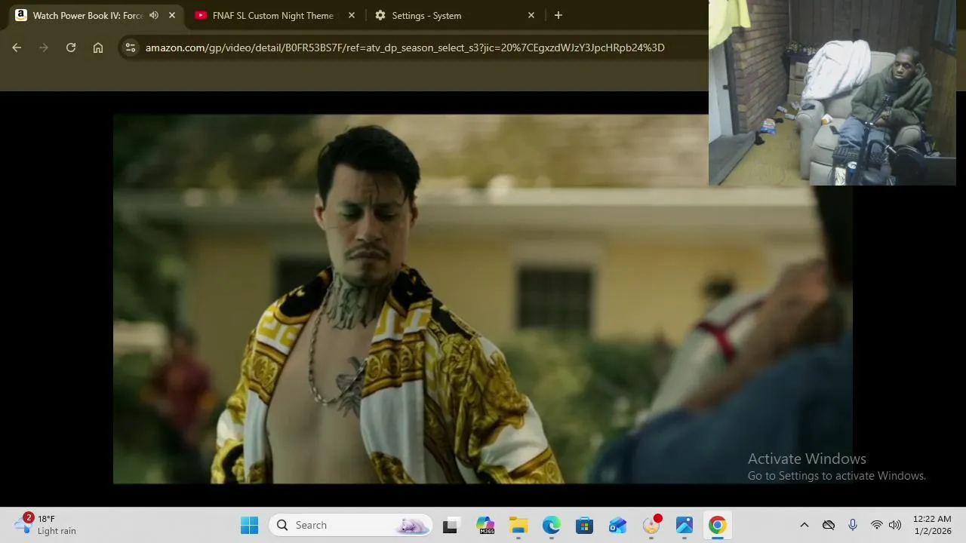966x543 pixels.
Task: Show hidden system tray icons
Action: coord(804,525)
